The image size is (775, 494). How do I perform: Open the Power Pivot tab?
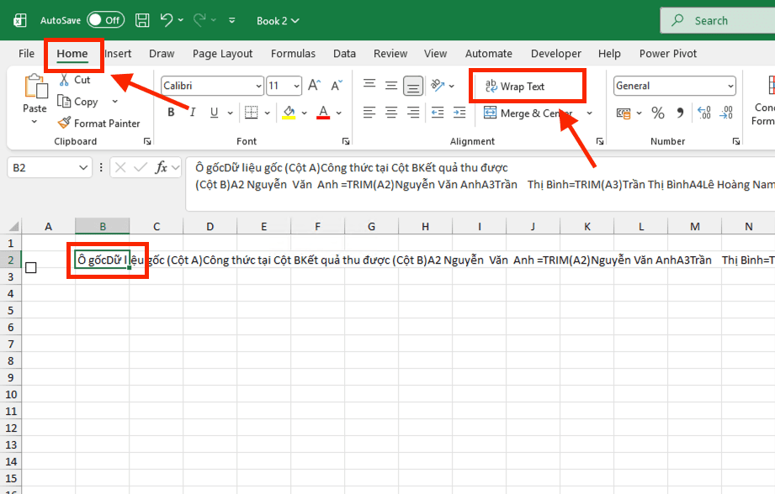coord(668,53)
